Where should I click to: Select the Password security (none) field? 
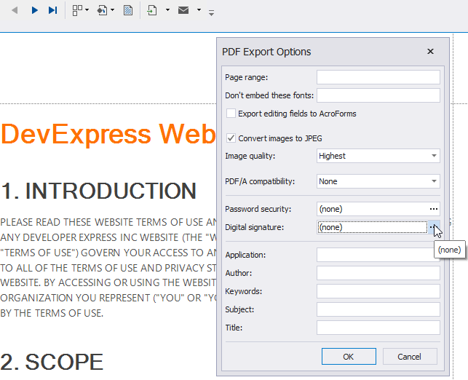pos(372,209)
